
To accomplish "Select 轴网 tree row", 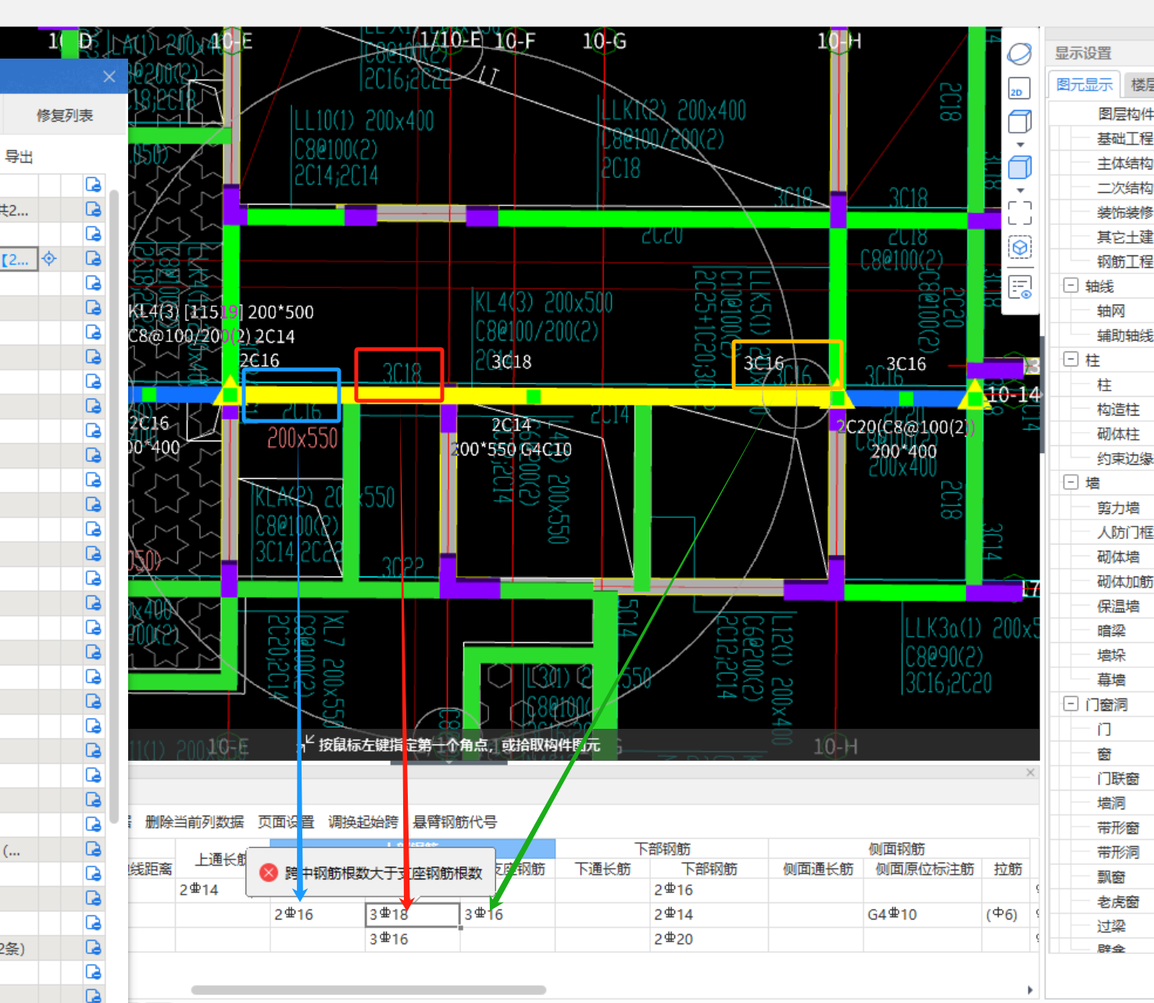I will [1111, 311].
